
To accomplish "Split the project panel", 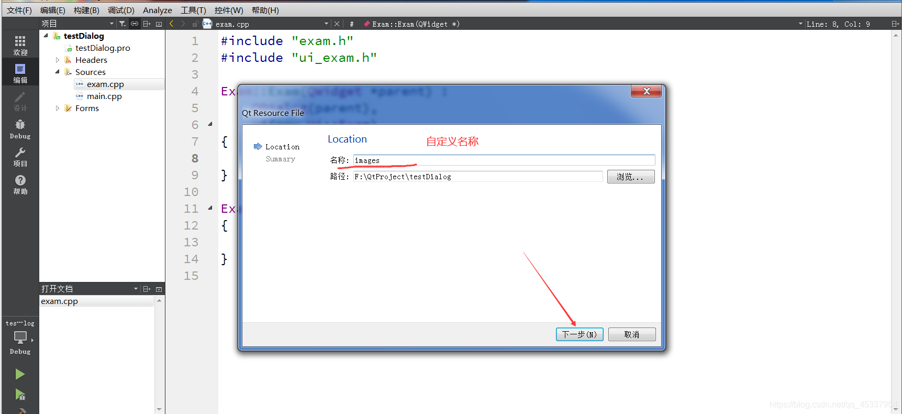I will [x=147, y=24].
